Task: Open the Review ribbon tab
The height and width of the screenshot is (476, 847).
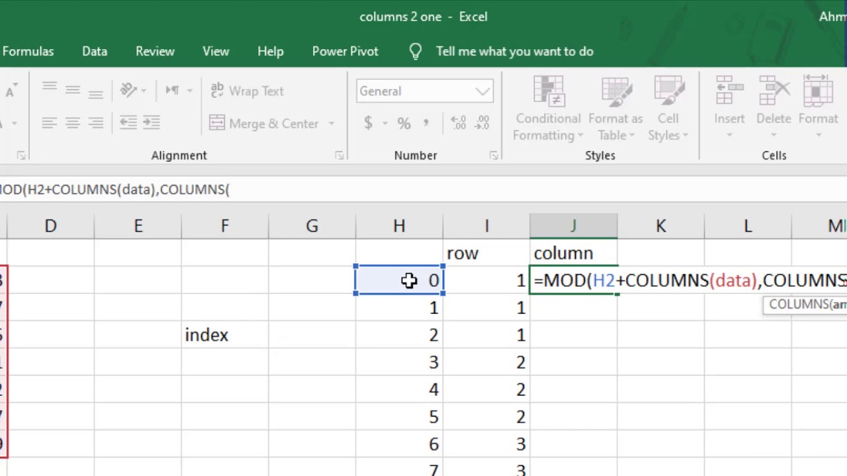Action: pos(155,52)
